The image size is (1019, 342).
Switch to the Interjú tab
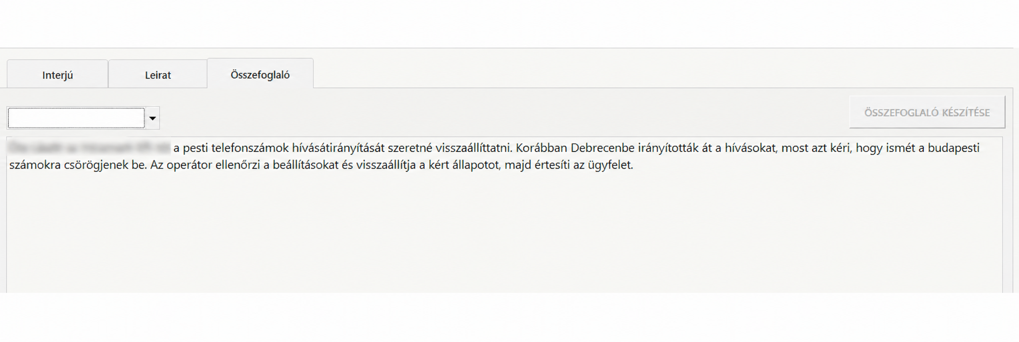point(57,74)
